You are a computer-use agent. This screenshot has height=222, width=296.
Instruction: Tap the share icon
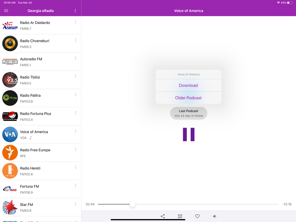[x=163, y=216]
